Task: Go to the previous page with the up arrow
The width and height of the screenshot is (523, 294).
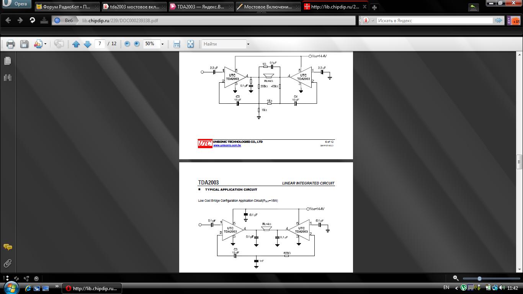Action: pos(76,44)
